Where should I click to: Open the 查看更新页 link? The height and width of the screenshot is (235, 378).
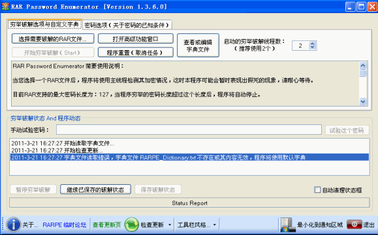pos(106,225)
